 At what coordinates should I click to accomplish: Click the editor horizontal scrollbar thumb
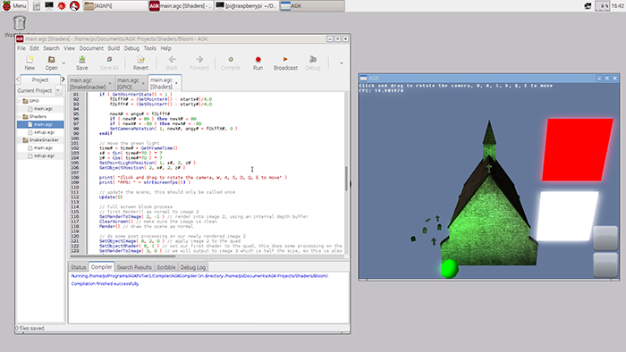point(123,256)
